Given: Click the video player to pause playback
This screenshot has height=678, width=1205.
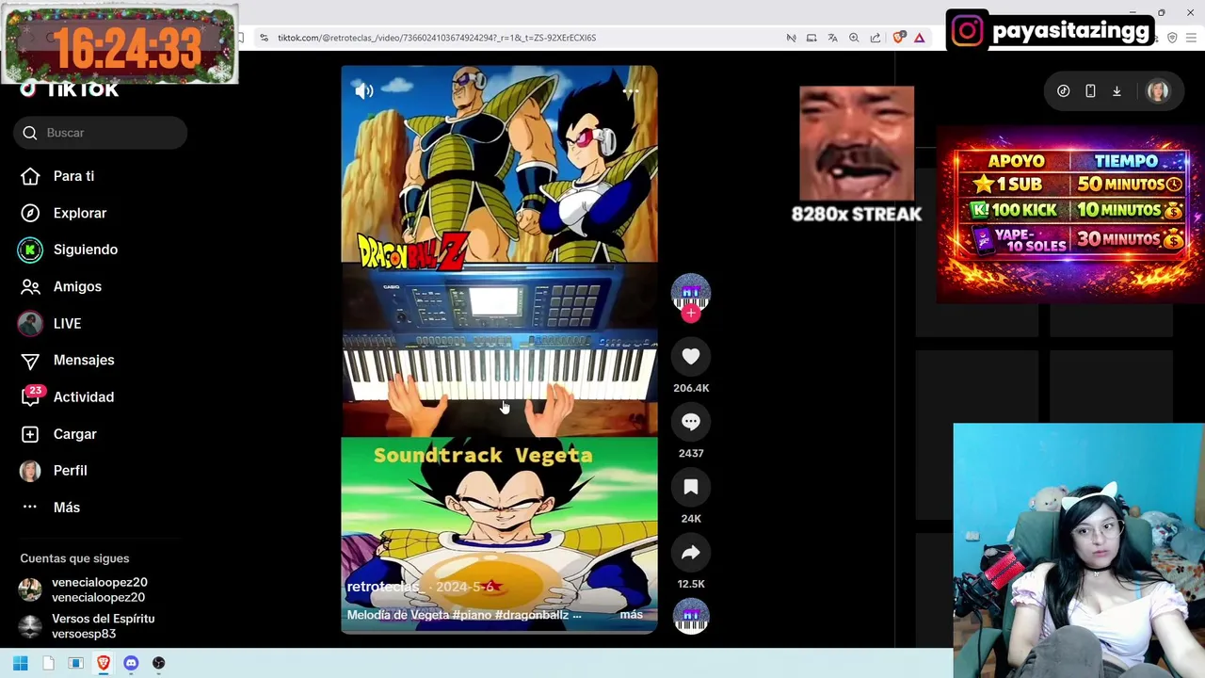Looking at the screenshot, I should click(x=499, y=349).
